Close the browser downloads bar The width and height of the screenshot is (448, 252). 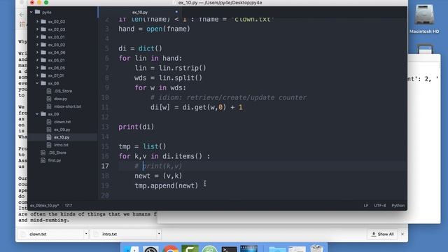coord(402,234)
